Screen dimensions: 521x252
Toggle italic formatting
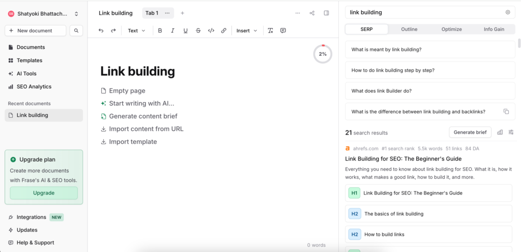[x=172, y=30]
